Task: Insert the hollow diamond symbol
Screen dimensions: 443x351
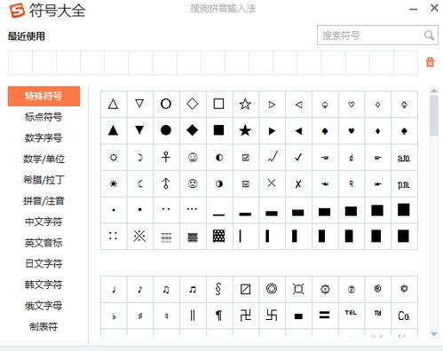Action: click(193, 105)
